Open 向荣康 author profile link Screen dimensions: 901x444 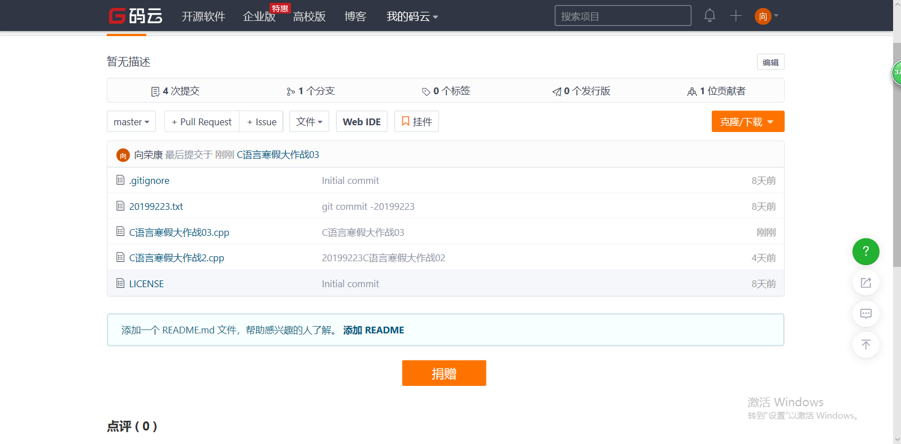point(148,155)
